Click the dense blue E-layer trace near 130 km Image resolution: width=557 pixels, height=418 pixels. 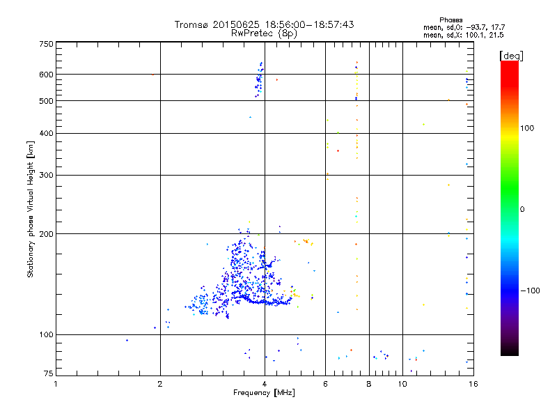click(x=263, y=302)
